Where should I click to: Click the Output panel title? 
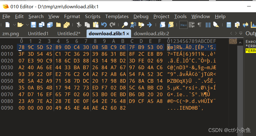[250, 33]
